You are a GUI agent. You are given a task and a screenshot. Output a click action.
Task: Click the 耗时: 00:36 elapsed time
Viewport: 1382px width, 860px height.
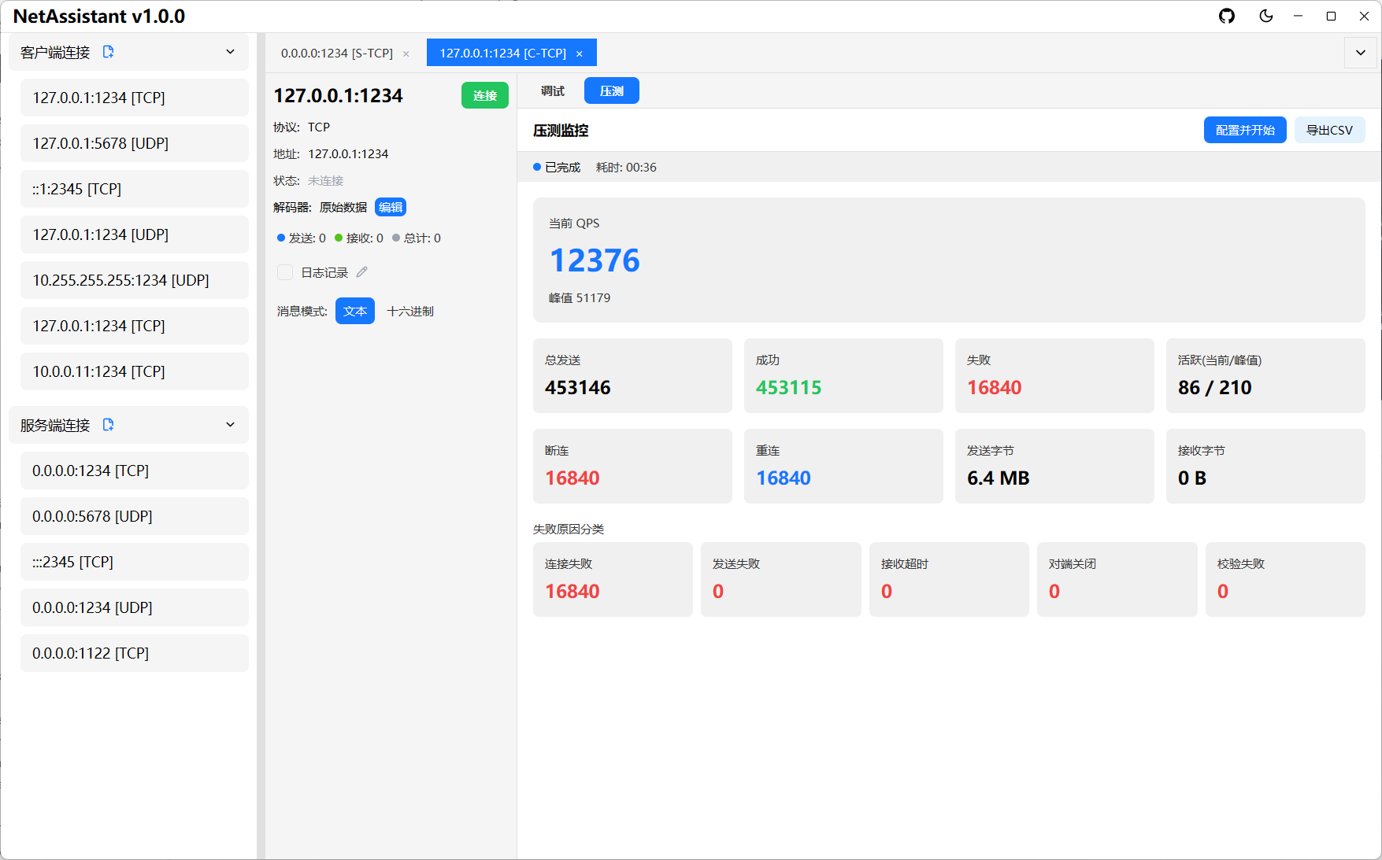point(626,167)
